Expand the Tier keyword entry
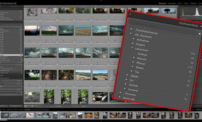202x122 pixels. coord(132,71)
